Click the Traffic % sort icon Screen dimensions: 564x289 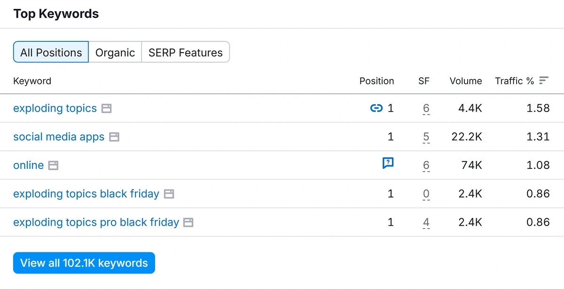(x=544, y=81)
